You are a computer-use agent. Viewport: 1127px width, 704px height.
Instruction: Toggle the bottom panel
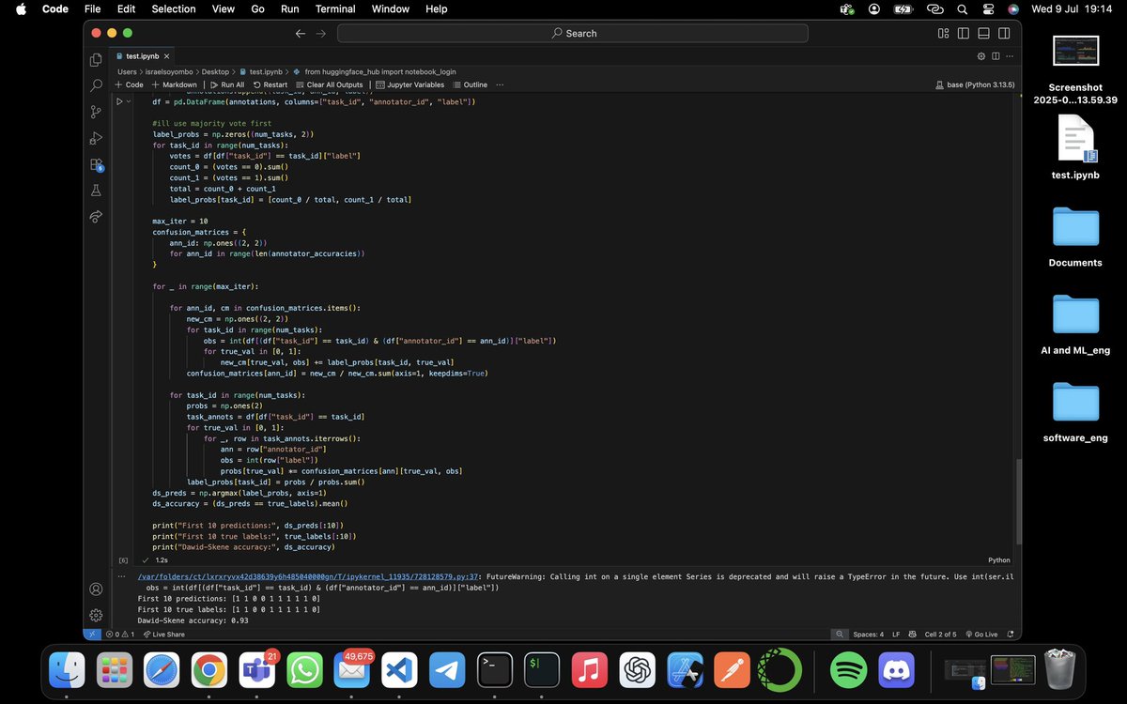984,33
